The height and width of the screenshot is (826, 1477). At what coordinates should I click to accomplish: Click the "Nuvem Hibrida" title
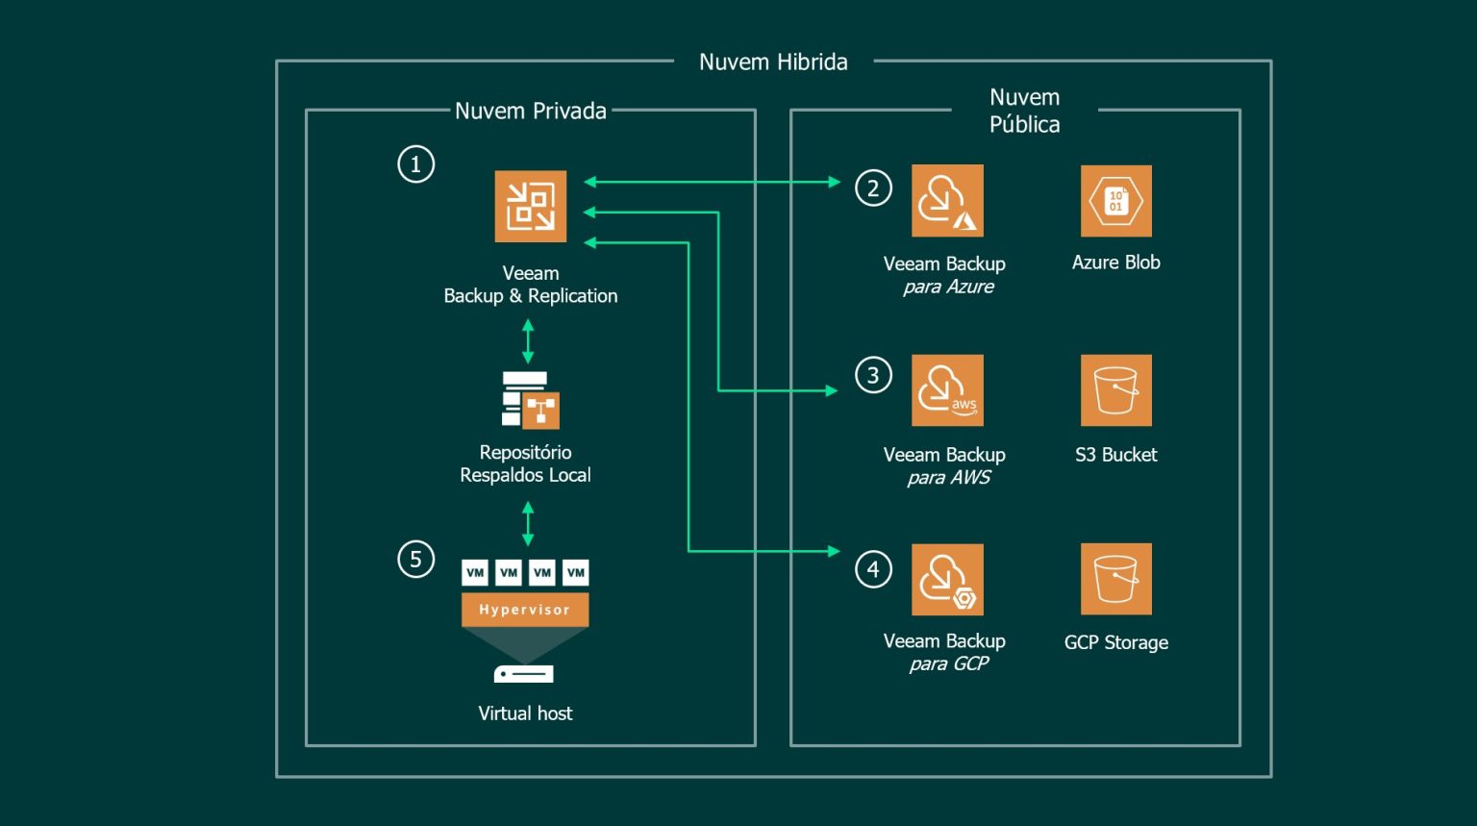pos(773,63)
